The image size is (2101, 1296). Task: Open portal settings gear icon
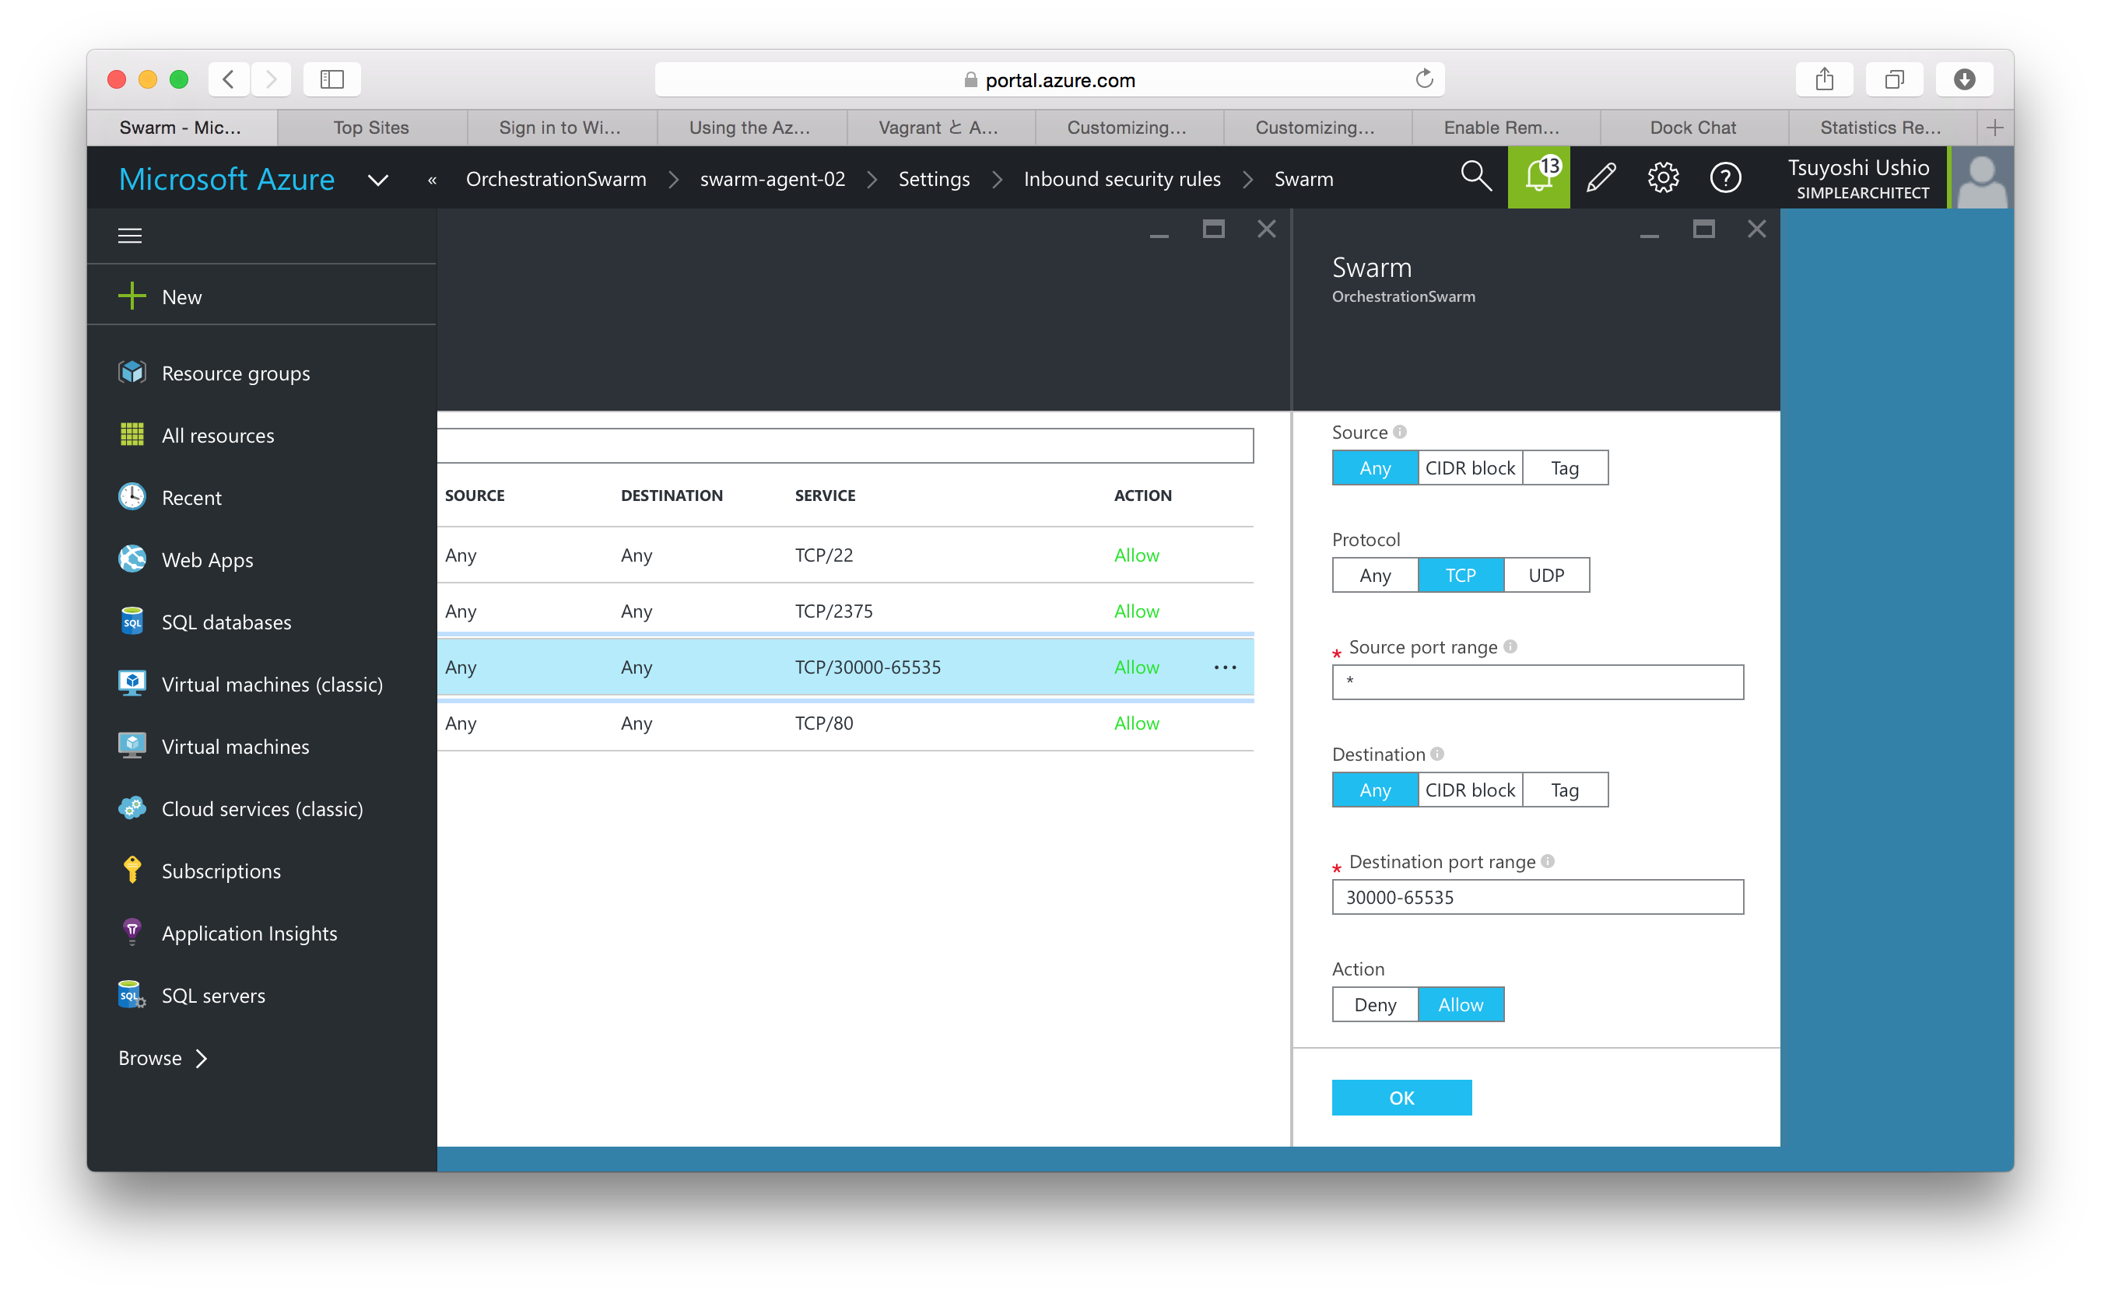[x=1663, y=177]
